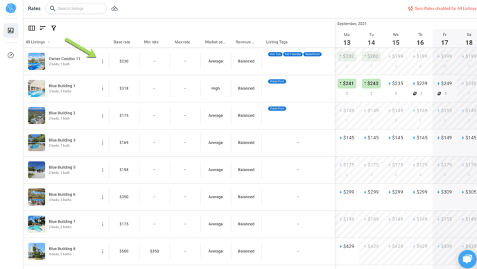
Task: Open the columns layout icon
Action: coord(32,28)
